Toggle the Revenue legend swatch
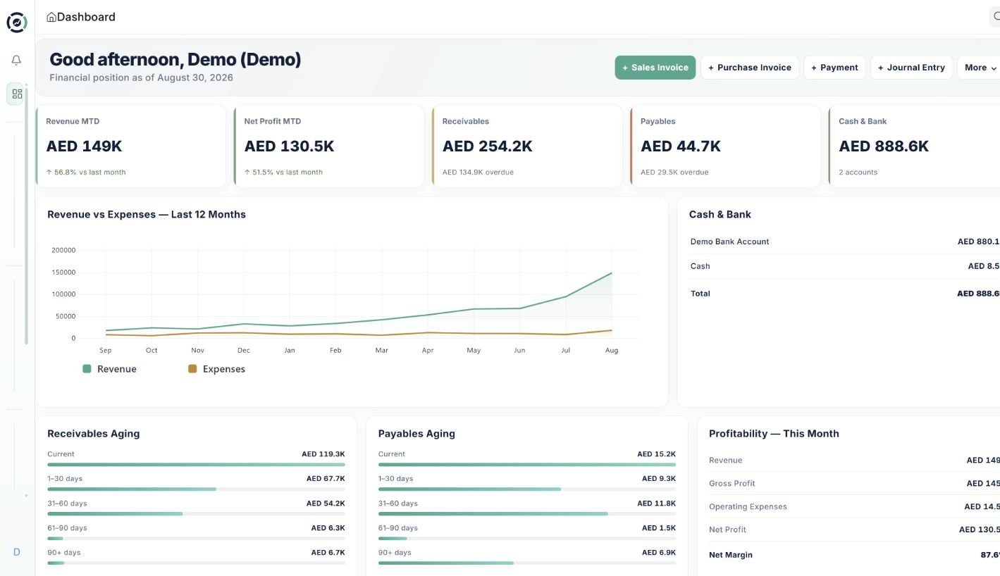 (x=87, y=369)
